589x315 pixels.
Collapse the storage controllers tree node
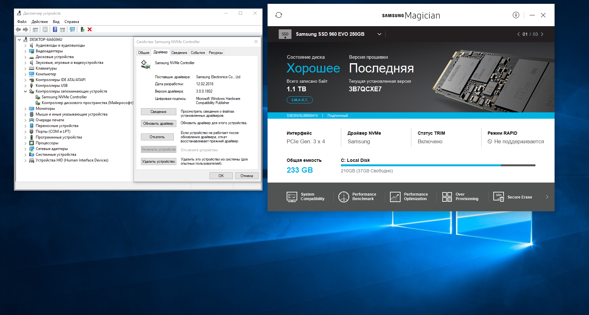(x=26, y=91)
